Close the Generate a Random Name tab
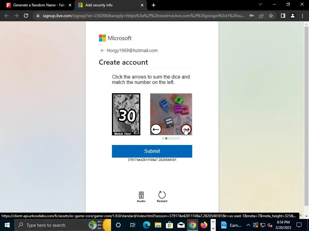 click(x=70, y=5)
